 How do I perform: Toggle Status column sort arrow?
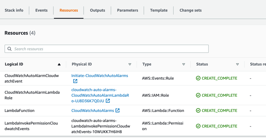(238, 64)
